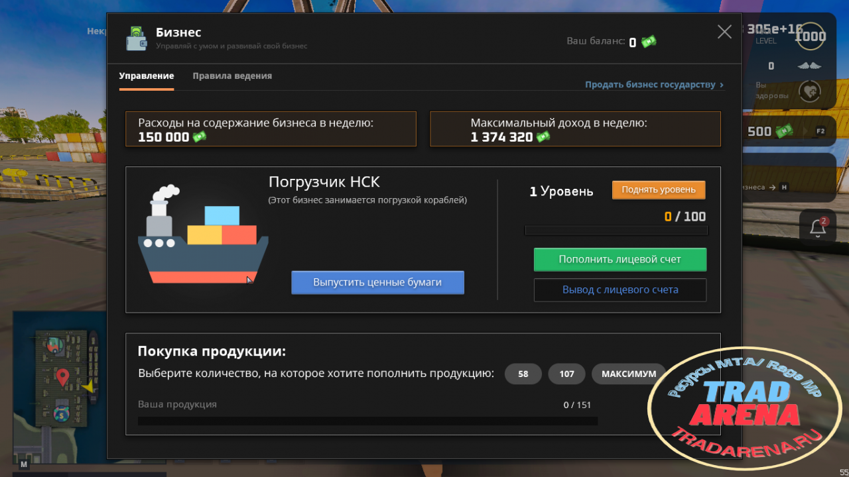
Task: Select product quantity 58
Action: point(523,374)
